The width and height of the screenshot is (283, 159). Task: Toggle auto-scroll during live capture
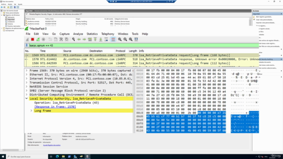point(106,39)
